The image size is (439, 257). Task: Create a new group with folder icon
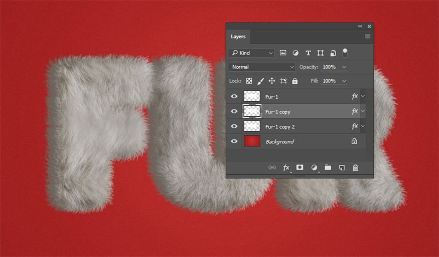tap(328, 167)
